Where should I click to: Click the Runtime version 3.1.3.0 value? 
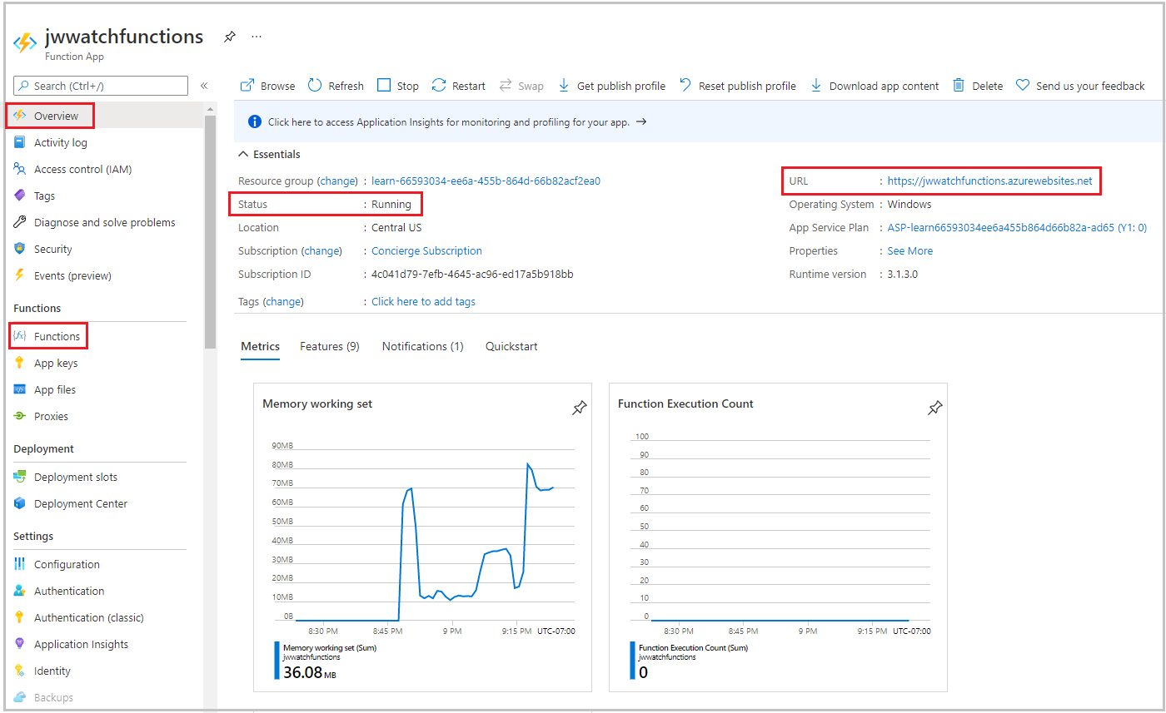pyautogui.click(x=903, y=274)
